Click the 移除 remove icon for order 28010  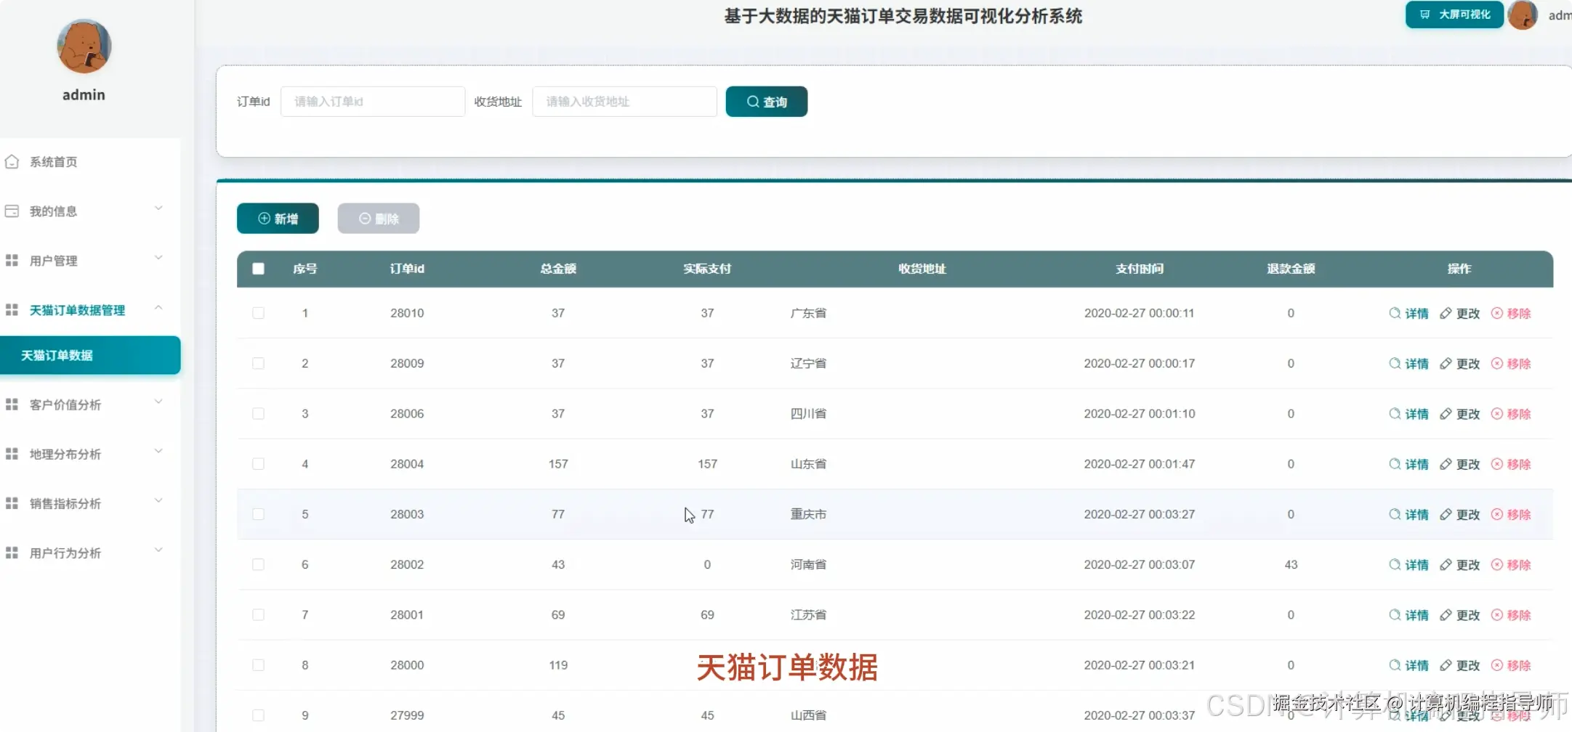click(1496, 313)
